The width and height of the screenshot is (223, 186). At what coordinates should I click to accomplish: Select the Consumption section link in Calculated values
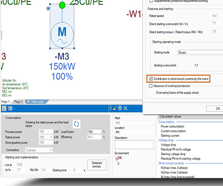pos(167,122)
